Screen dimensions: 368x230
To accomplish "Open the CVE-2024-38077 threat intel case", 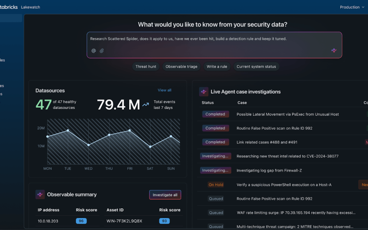I will (287, 156).
